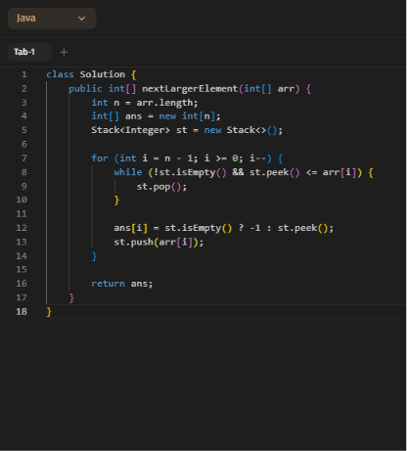Image resolution: width=407 pixels, height=451 pixels.
Task: Click the 'public' keyword on line 2
Action: click(85, 89)
